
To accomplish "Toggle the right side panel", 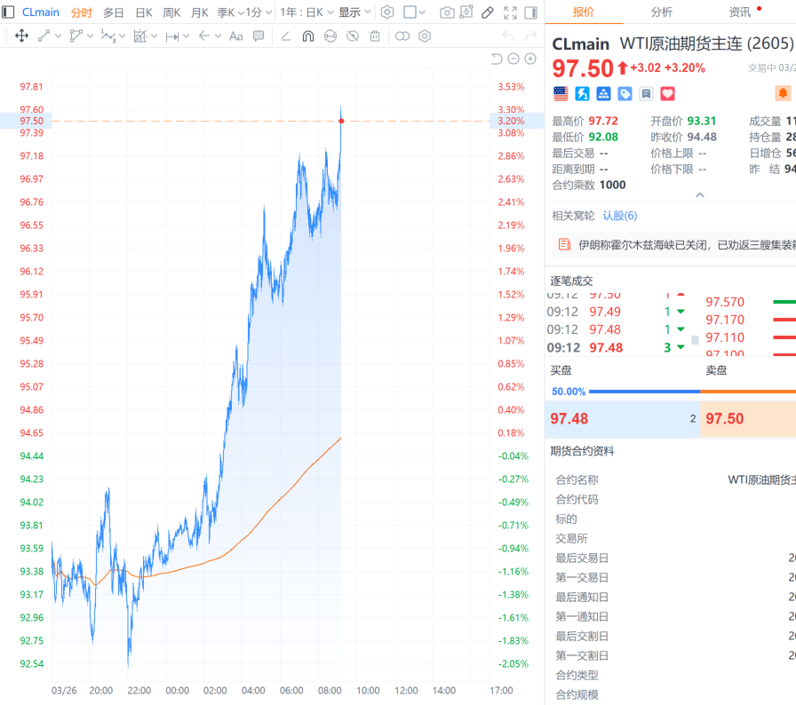I will 530,12.
